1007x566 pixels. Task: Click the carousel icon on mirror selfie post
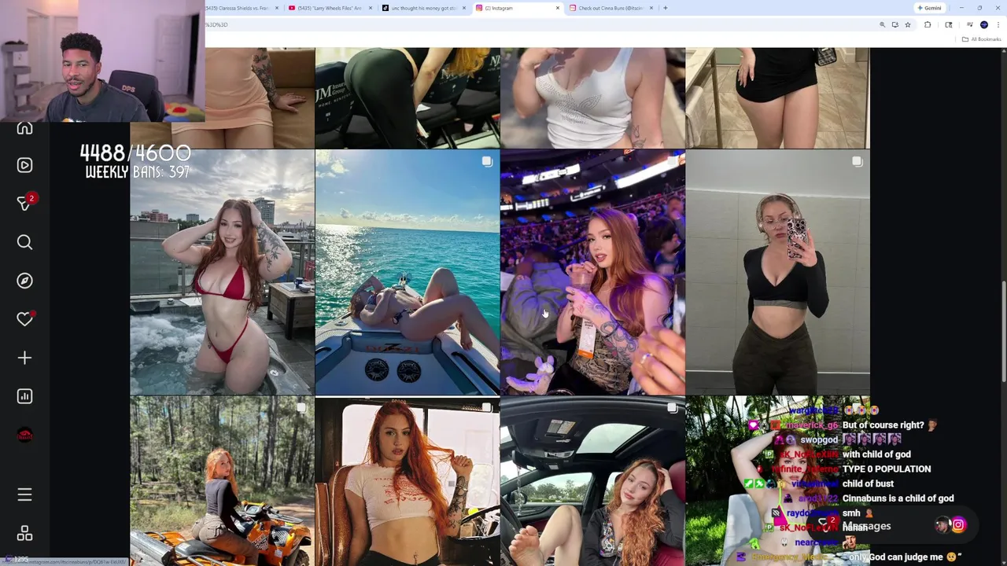pos(857,162)
